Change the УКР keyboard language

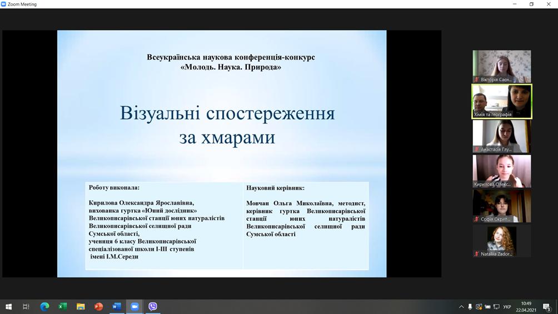click(507, 307)
